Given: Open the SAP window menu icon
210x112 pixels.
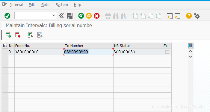Looking at the screenshot, I should click(4, 4).
